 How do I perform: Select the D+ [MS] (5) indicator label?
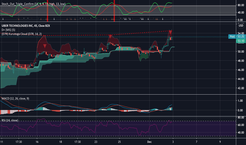click(8, 30)
